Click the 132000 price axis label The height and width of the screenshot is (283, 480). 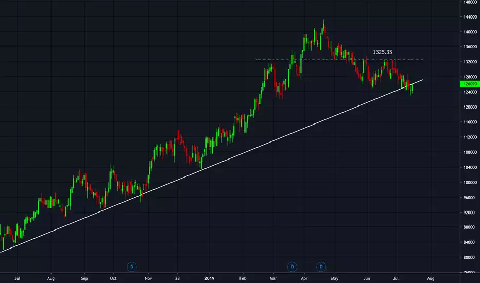point(470,62)
